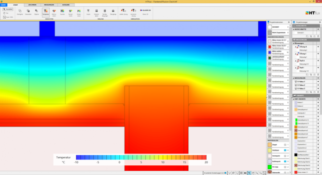Open the Import dialog
This screenshot has width=322, height=175.
pos(88,12)
